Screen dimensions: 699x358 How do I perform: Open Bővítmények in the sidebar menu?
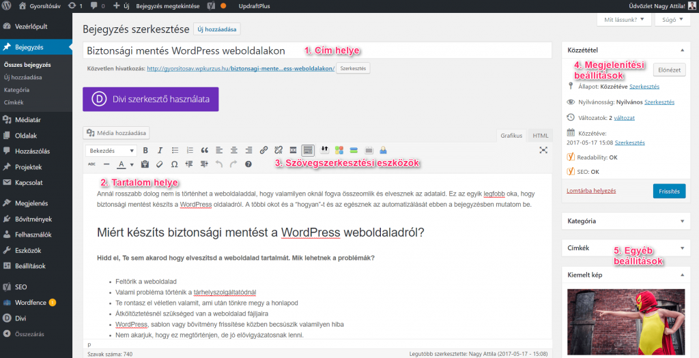(34, 218)
